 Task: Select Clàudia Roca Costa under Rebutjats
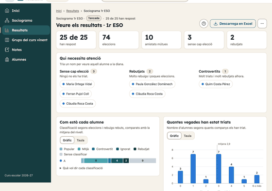(147, 94)
